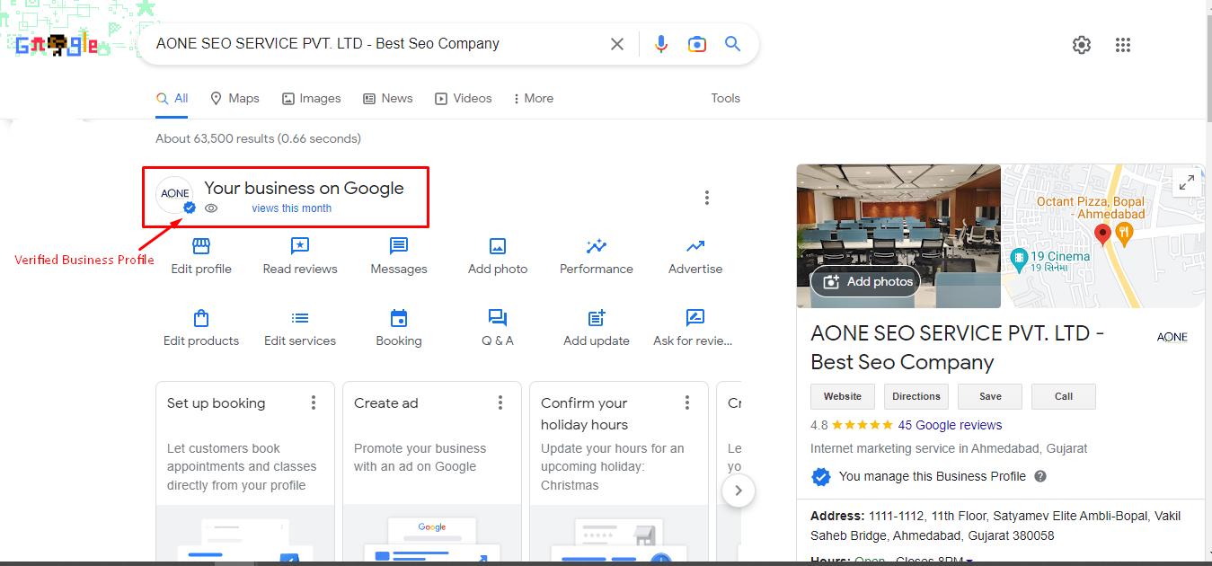Show next cards with the right chevron
Image resolution: width=1212 pixels, height=566 pixels.
[739, 491]
